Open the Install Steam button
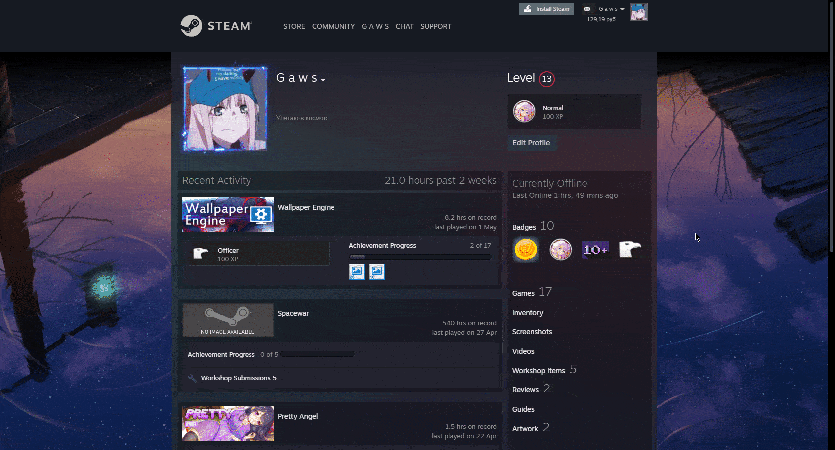This screenshot has height=450, width=835. [x=546, y=8]
